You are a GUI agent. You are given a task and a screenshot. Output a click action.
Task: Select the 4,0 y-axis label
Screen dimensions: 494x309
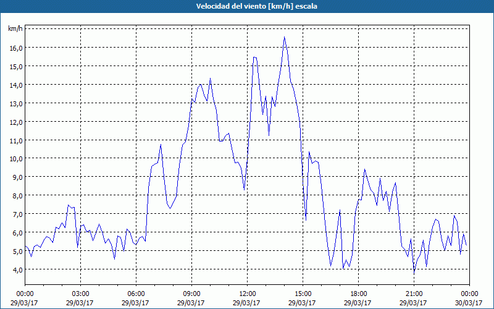tap(17, 269)
